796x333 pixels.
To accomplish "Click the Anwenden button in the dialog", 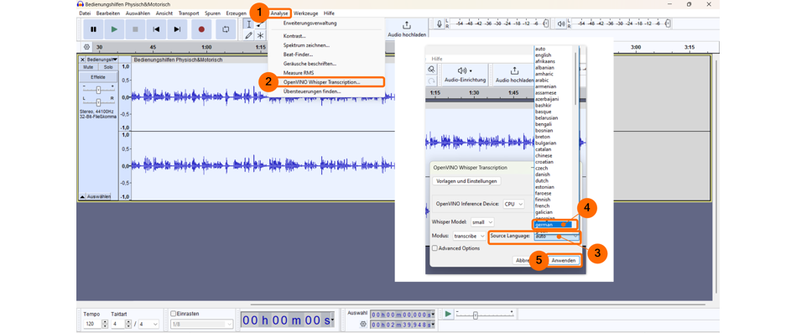I will pyautogui.click(x=564, y=260).
